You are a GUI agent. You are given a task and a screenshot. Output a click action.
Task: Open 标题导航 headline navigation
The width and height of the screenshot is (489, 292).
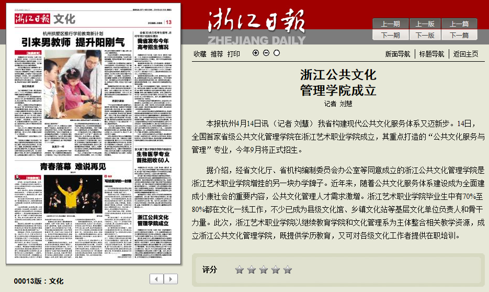(431, 54)
